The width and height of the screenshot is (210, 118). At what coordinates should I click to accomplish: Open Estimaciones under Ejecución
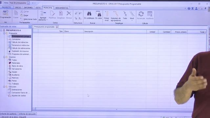[x=17, y=89]
